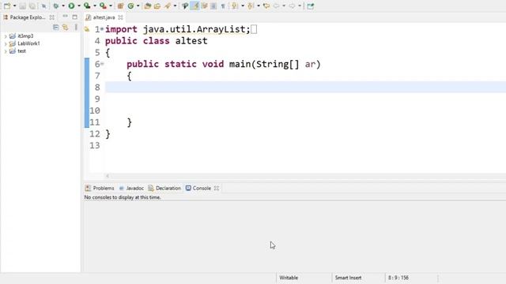Expand the it3mp3 project
506x284 pixels.
pos(6,36)
